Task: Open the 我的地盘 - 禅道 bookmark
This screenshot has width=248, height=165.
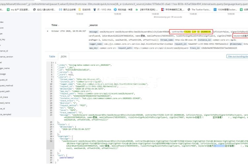Action: pyautogui.click(x=123, y=10)
